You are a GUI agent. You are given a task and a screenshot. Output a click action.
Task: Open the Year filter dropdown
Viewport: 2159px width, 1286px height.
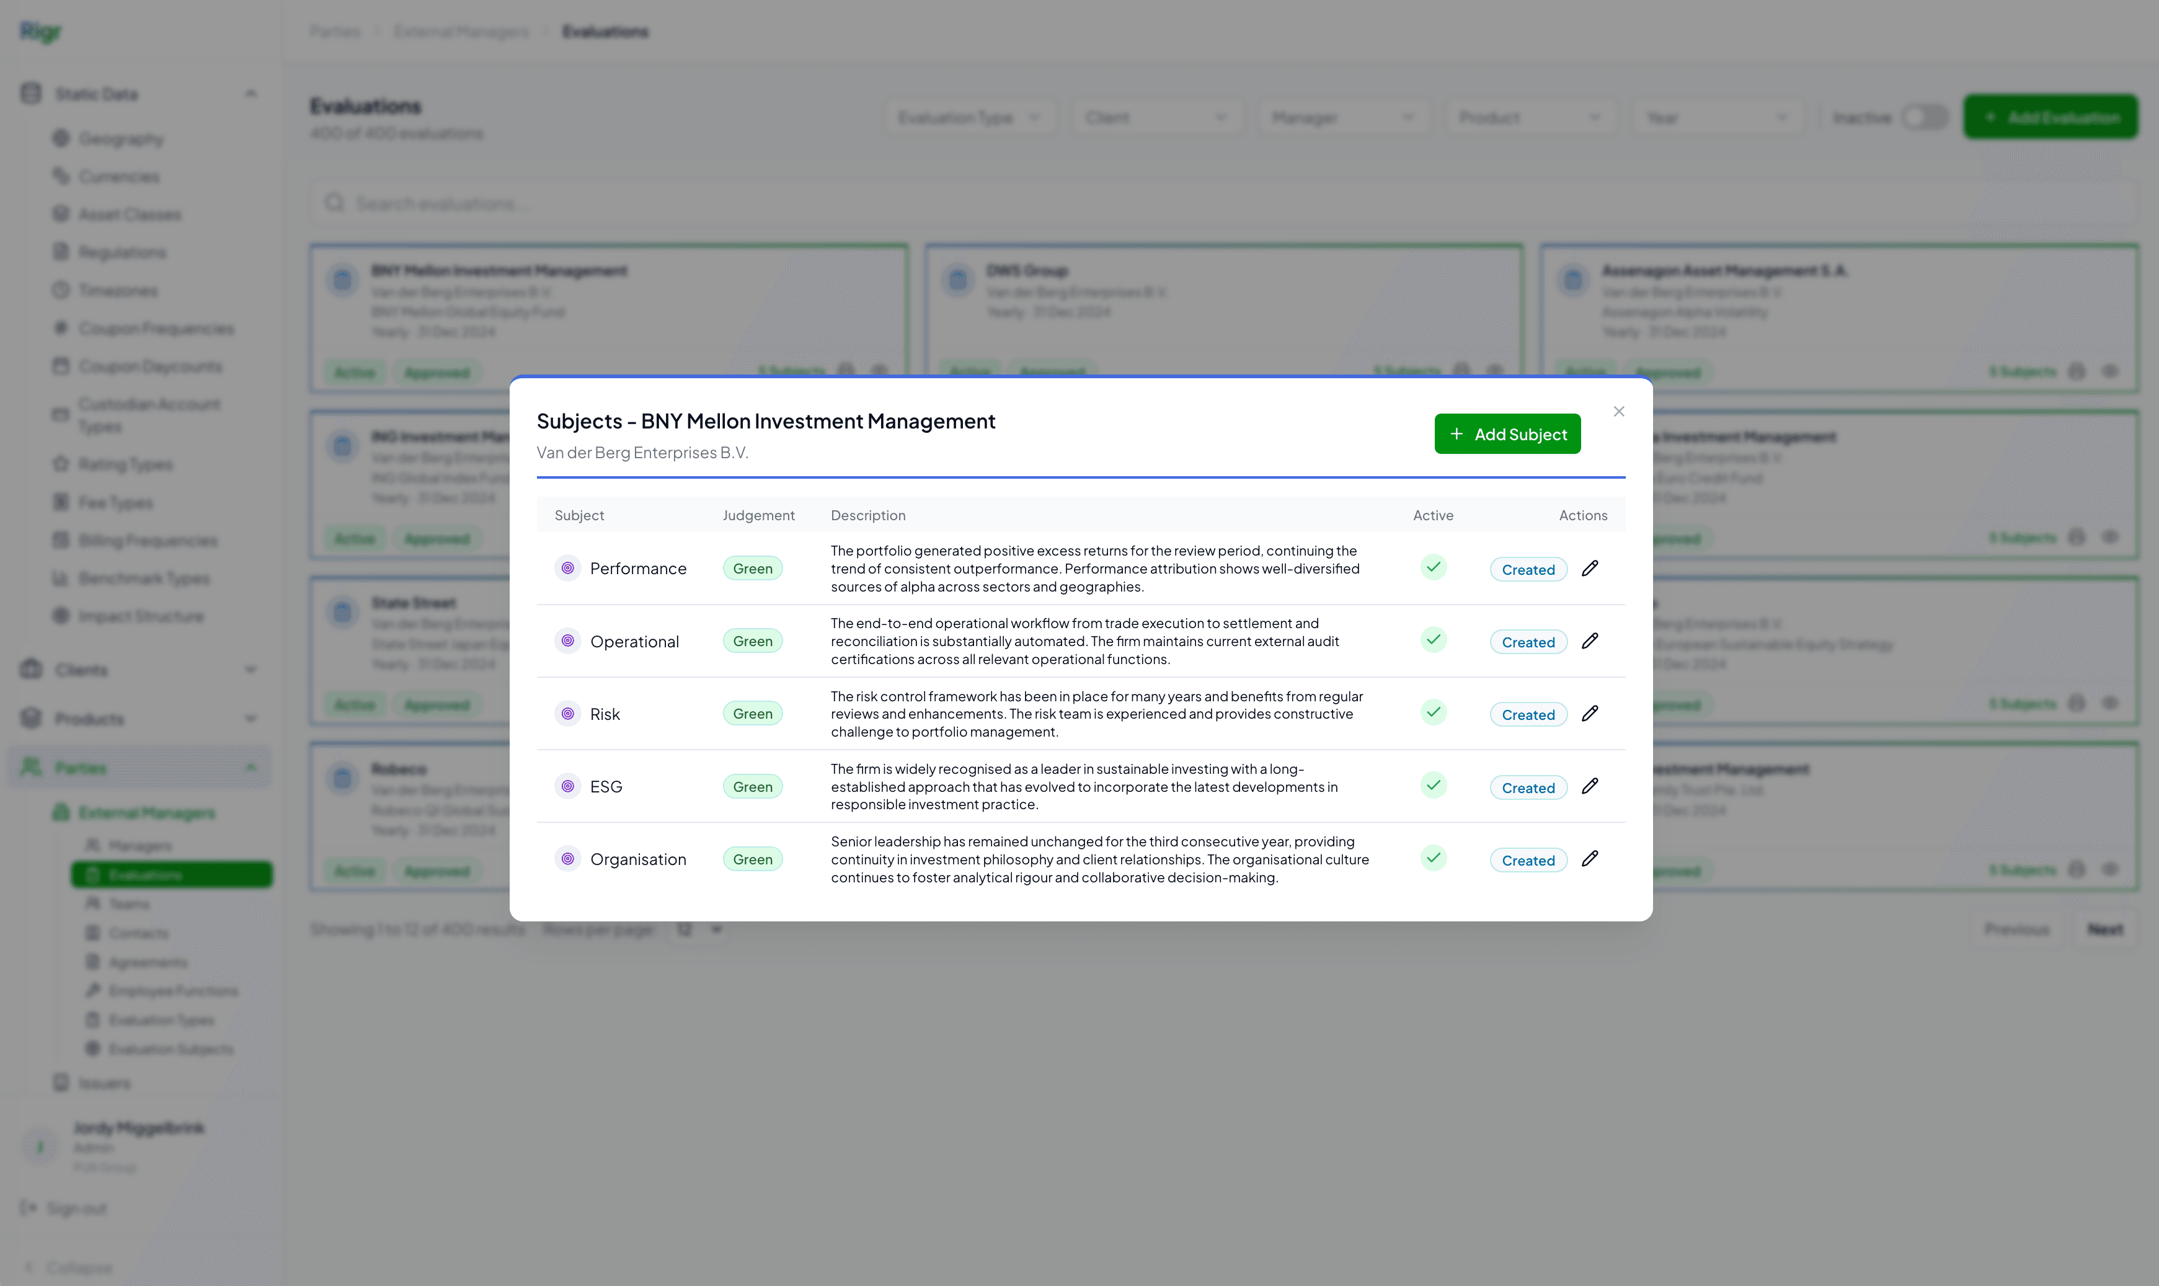coord(1718,118)
